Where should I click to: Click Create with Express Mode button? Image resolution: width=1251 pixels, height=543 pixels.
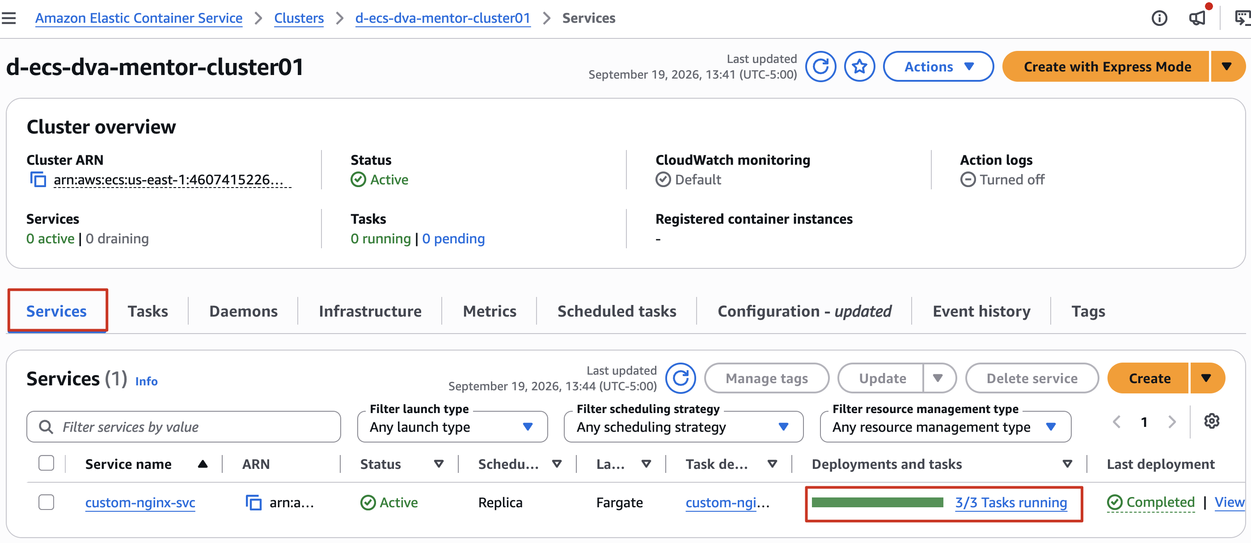click(x=1106, y=67)
